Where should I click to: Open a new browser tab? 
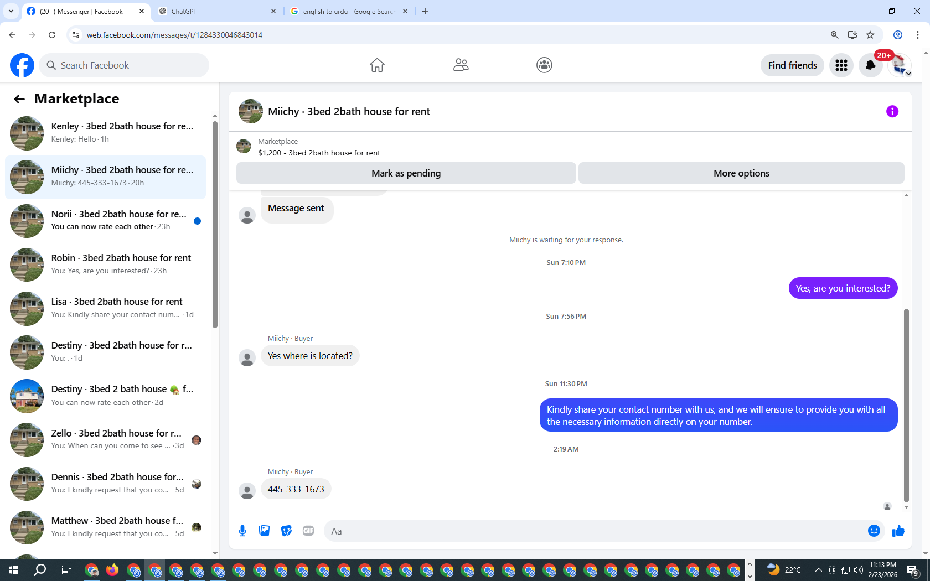(x=425, y=11)
